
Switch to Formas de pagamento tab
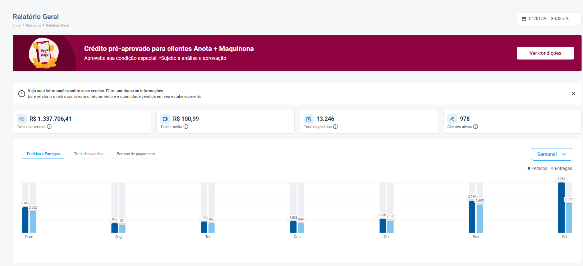136,154
